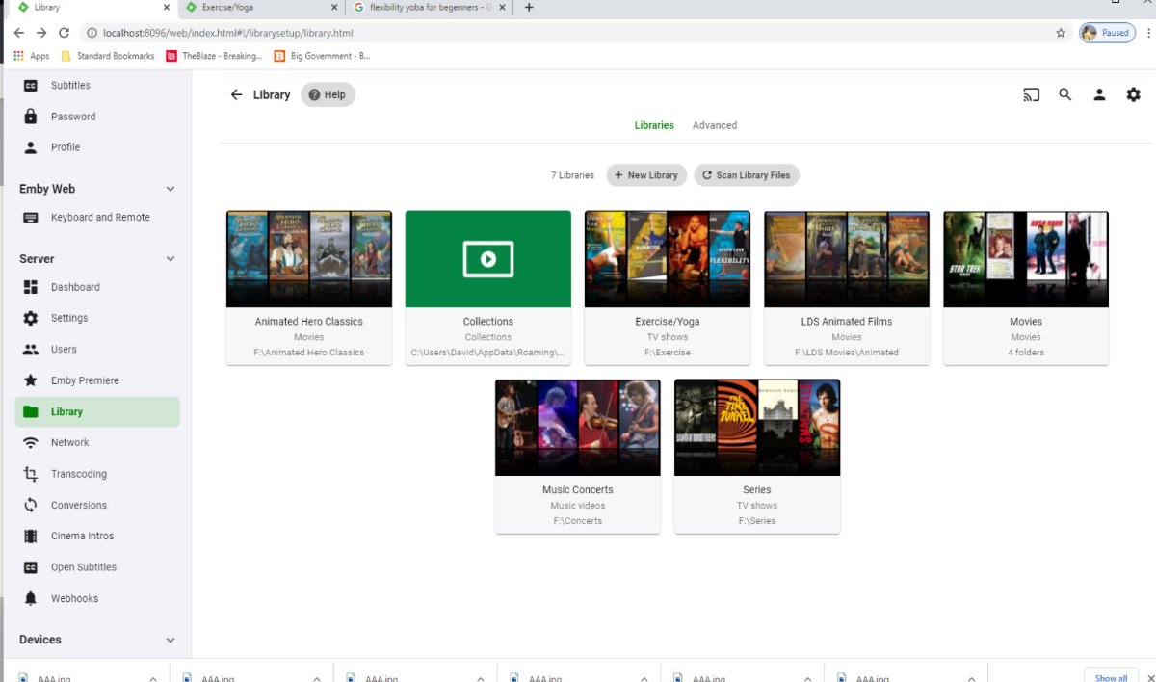The image size is (1156, 682).
Task: Go back using the arrow beside Library
Action: point(236,94)
